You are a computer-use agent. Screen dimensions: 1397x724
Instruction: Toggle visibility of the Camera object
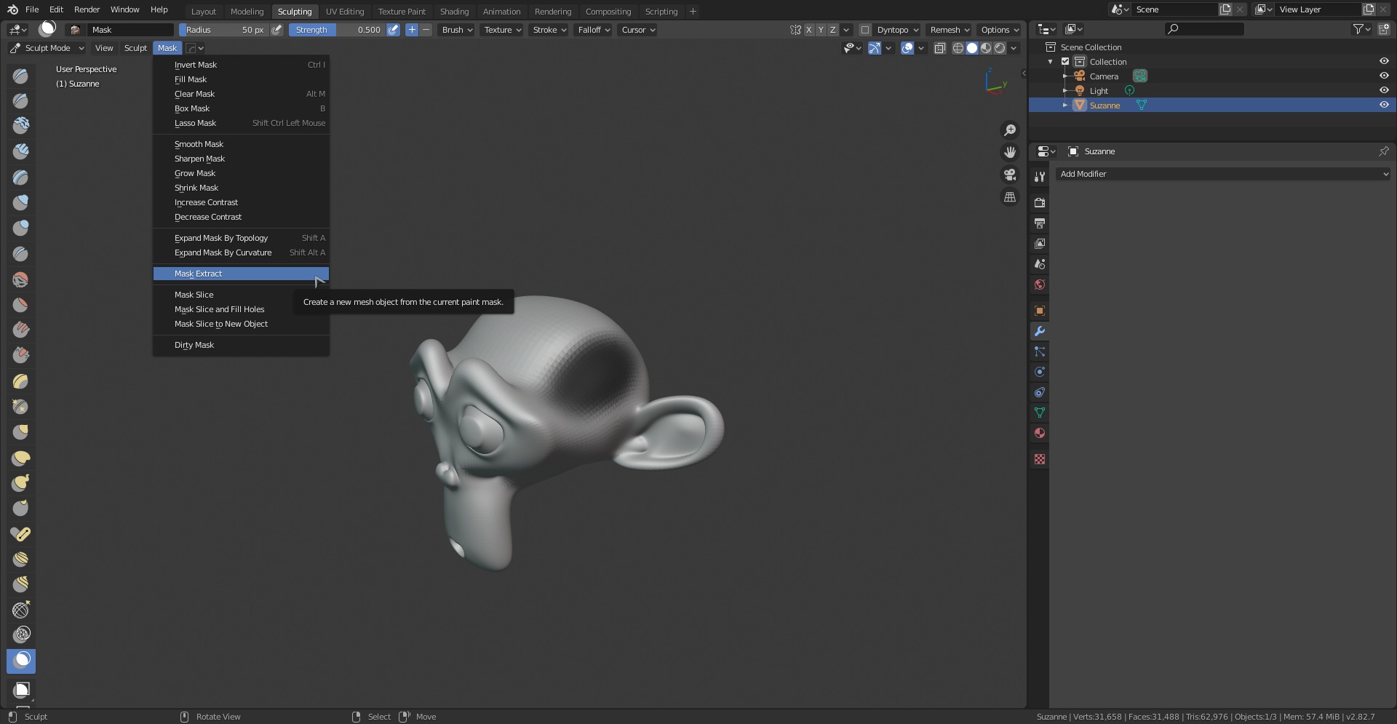(x=1384, y=76)
